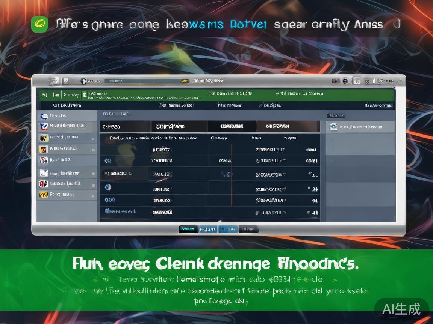Click the green logo icon in the top banner

tap(39, 25)
